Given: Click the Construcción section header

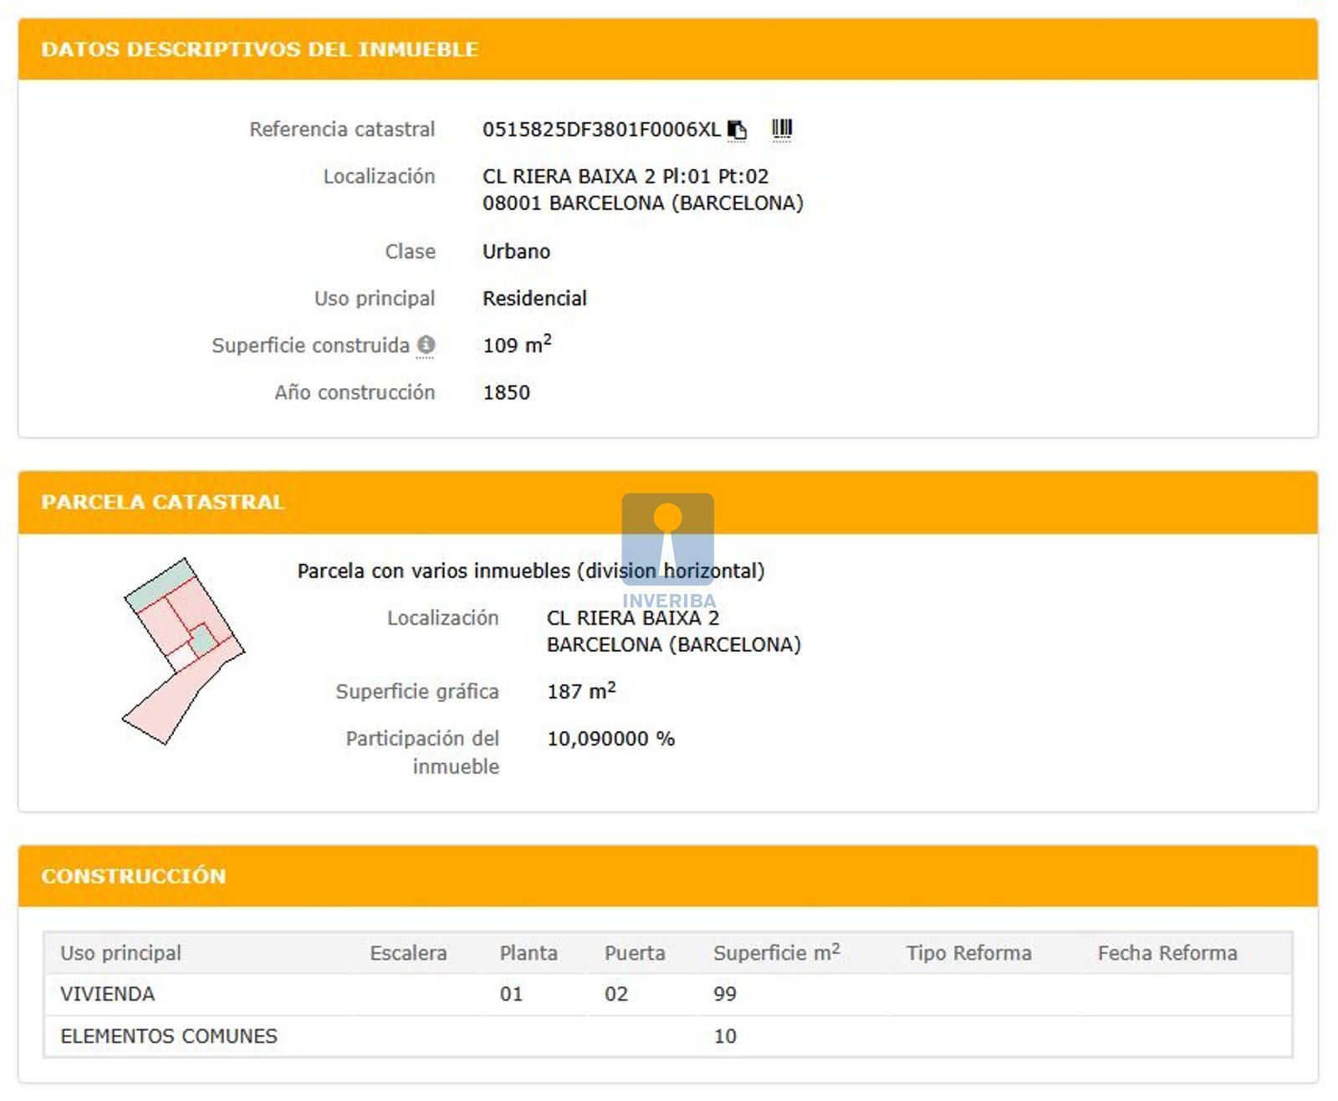Looking at the screenshot, I should pyautogui.click(x=134, y=876).
